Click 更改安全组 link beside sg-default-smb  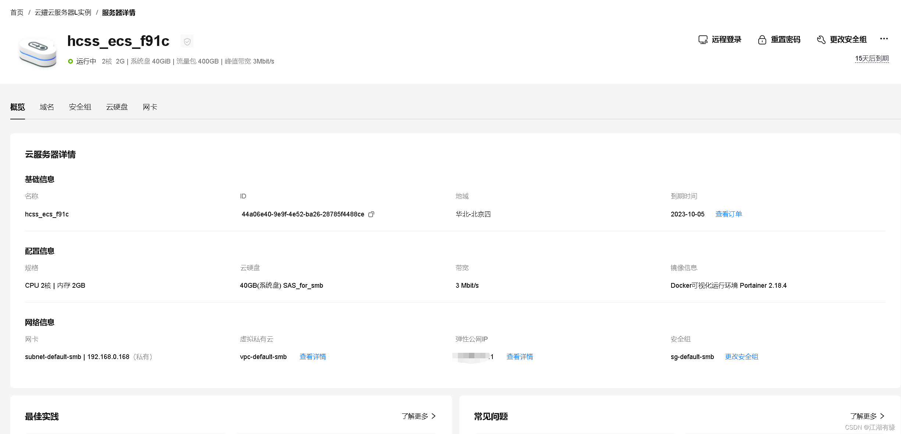point(741,357)
